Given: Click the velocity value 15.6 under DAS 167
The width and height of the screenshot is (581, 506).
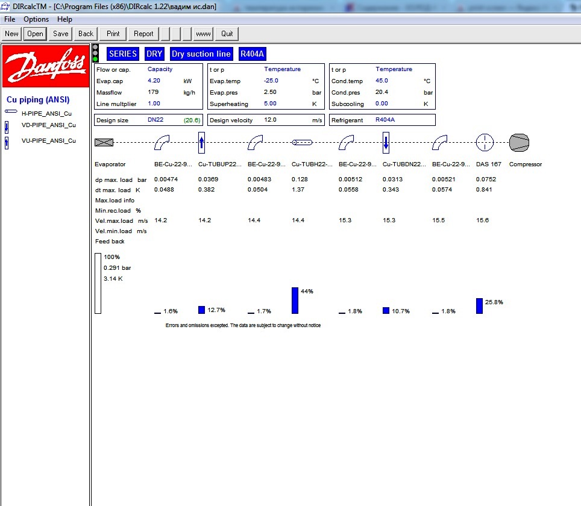Looking at the screenshot, I should click(x=482, y=220).
